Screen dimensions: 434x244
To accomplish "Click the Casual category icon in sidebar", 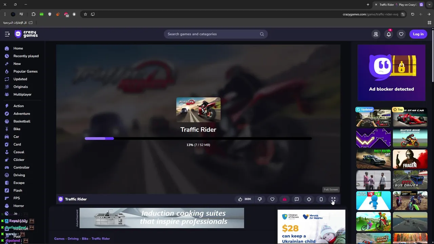I will point(7,152).
